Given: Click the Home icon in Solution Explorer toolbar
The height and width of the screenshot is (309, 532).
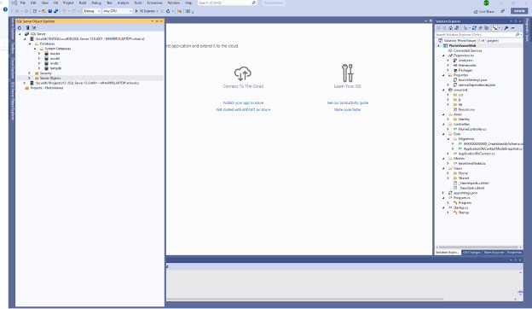Looking at the screenshot, I should tap(450, 28).
